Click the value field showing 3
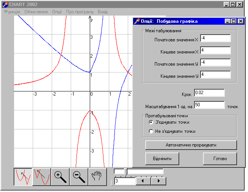Viewport: 248px width, 192px height. [x=125, y=181]
